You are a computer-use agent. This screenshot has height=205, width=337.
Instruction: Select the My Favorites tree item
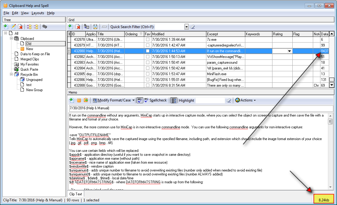pyautogui.click(x=30, y=64)
